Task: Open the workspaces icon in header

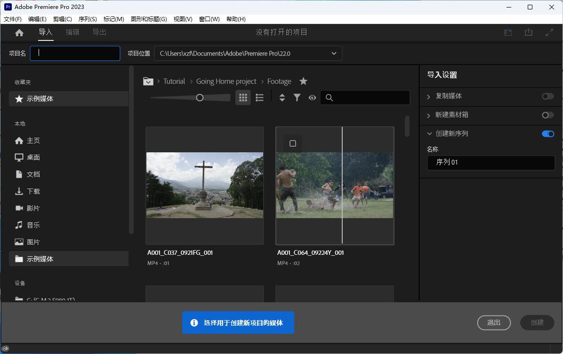Action: pyautogui.click(x=508, y=32)
